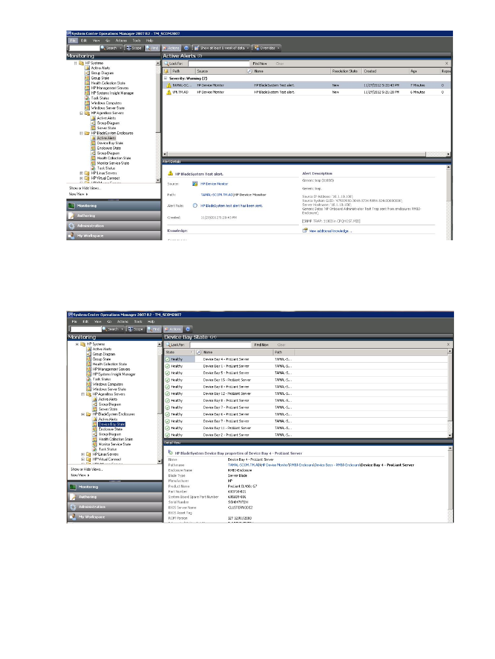
Task: Click the Look for input field in the Active Alerts window
Action: pos(218,64)
